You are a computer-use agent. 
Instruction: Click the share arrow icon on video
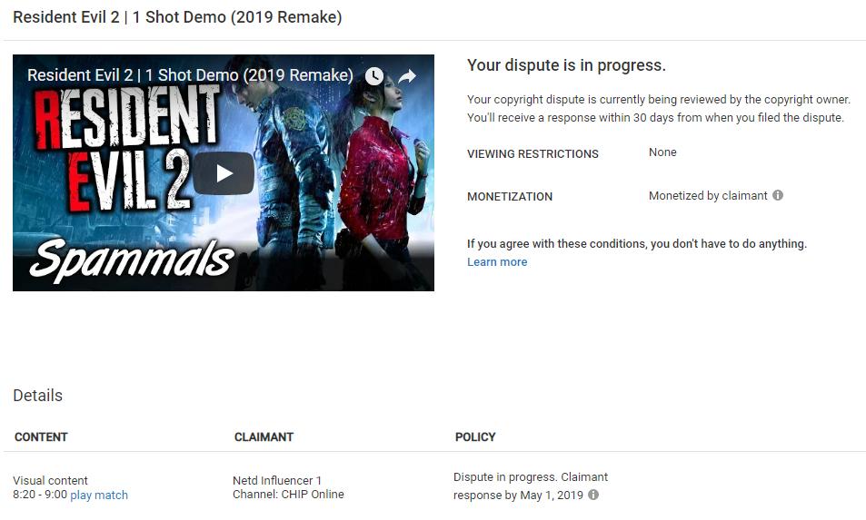pyautogui.click(x=407, y=76)
